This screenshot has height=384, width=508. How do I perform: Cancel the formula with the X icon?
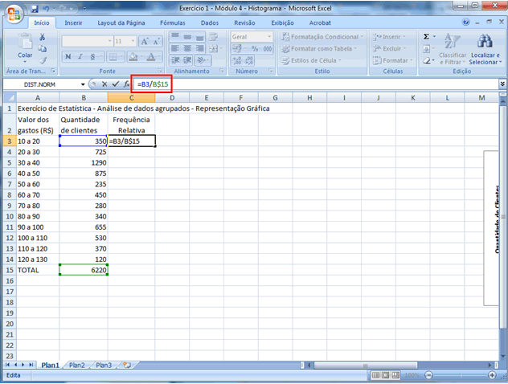(104, 84)
